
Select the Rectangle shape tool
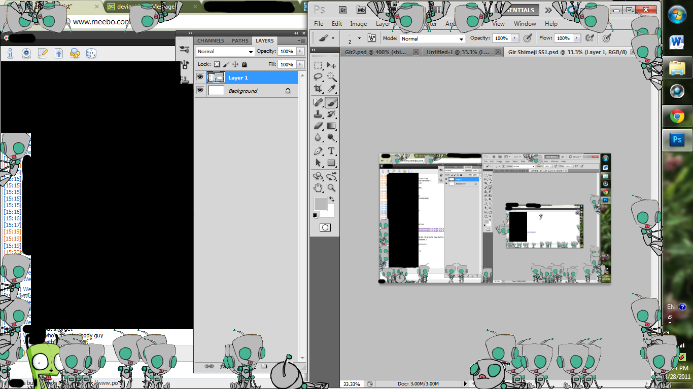pyautogui.click(x=331, y=163)
